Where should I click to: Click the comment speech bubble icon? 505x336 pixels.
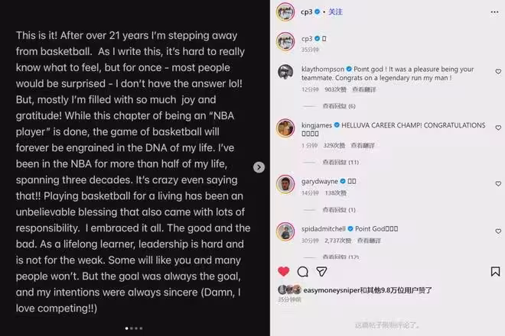[303, 271]
